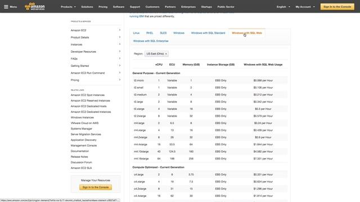Open the Region dropdown showing US East (Ohio)

click(156, 54)
